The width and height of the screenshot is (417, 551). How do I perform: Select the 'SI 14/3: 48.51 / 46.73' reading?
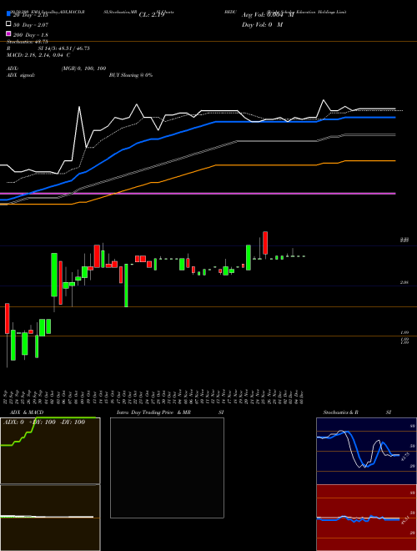click(64, 48)
